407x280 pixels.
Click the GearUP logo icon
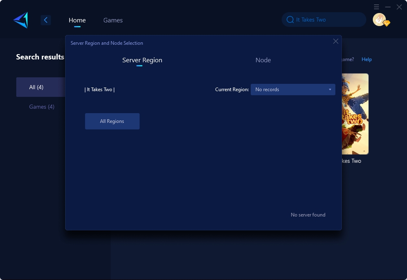(x=20, y=20)
